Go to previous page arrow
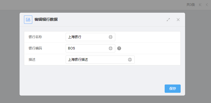 (x=207, y=5)
